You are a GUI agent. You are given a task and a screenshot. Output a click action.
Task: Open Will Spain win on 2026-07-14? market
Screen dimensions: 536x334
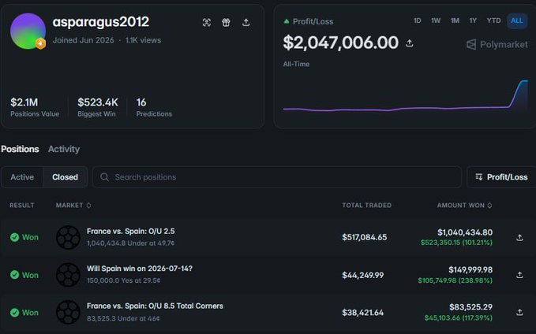[x=140, y=269]
